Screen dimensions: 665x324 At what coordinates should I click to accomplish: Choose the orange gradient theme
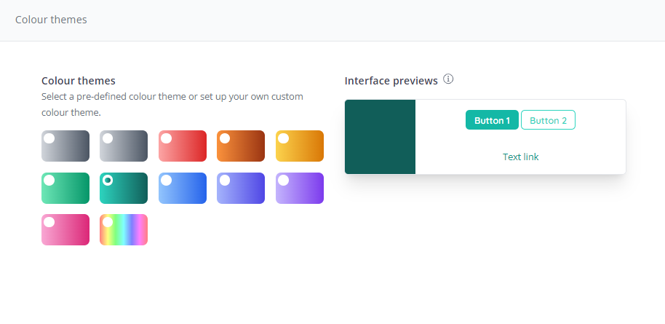[x=241, y=146]
